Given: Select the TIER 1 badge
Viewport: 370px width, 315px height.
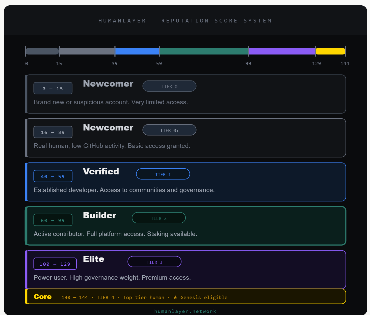Looking at the screenshot, I should pyautogui.click(x=163, y=174).
